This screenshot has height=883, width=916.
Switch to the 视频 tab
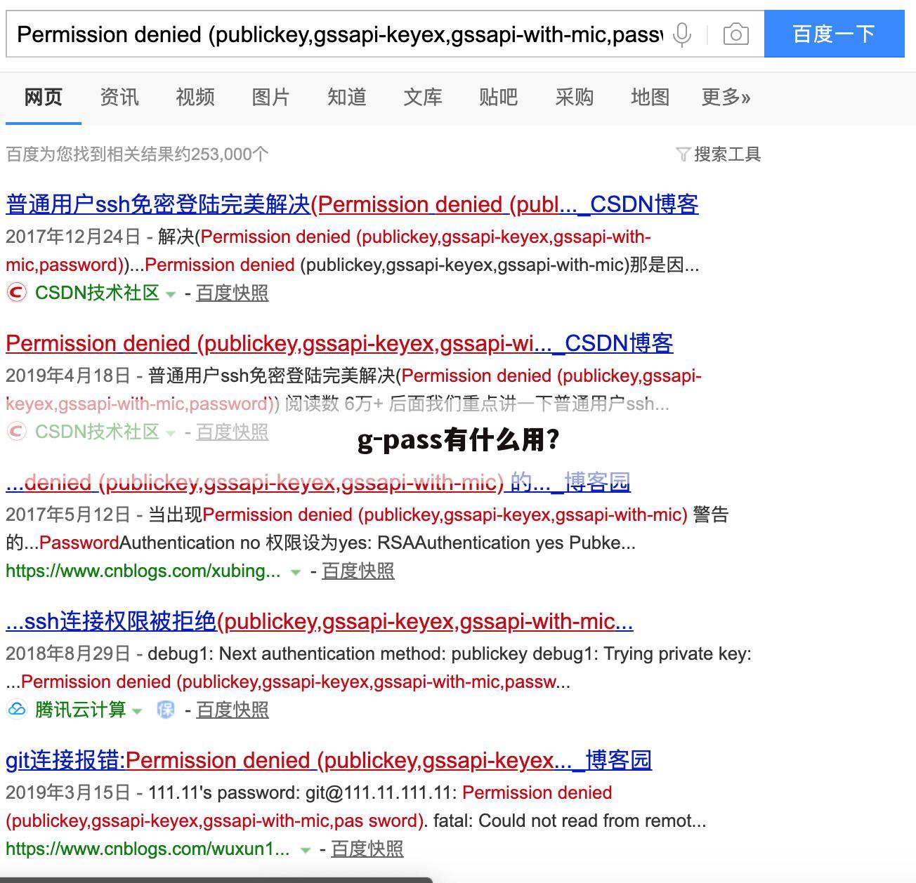pyautogui.click(x=195, y=97)
